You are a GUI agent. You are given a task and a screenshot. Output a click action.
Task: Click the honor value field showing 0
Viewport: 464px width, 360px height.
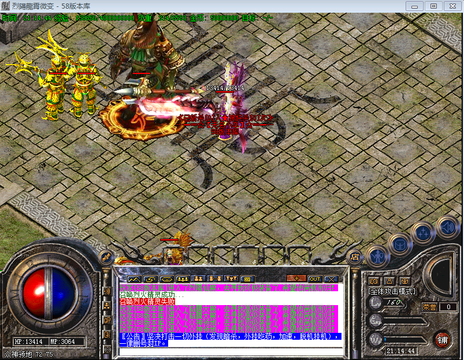tap(448, 307)
